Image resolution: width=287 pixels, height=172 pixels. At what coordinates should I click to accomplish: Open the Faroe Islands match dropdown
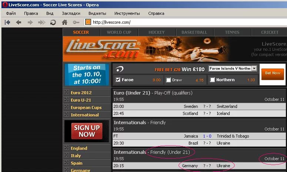click(254, 69)
